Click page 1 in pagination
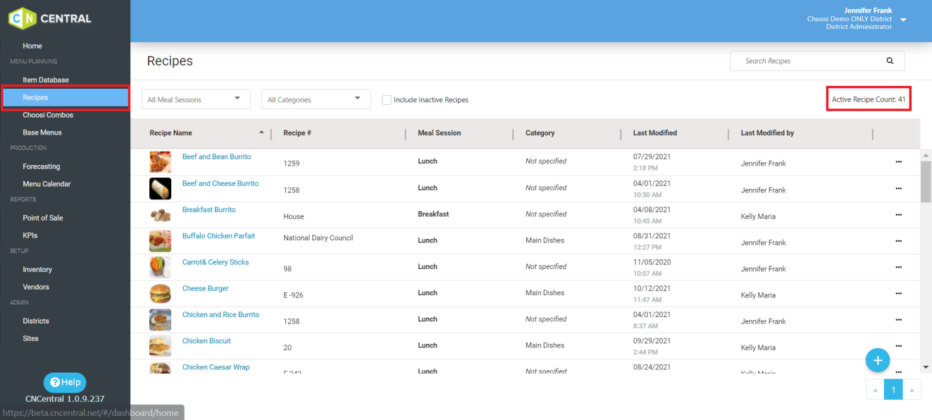The width and height of the screenshot is (932, 420). (893, 389)
